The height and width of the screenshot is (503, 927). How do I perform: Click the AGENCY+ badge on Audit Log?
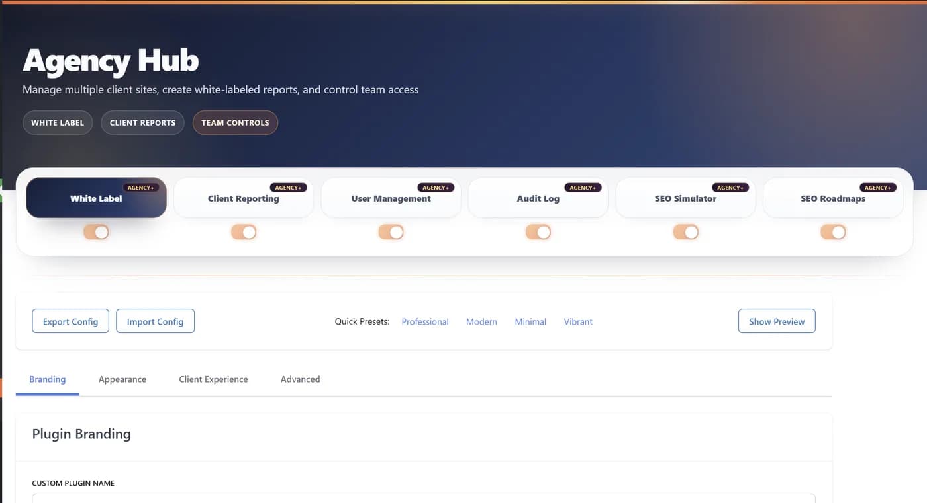point(583,188)
